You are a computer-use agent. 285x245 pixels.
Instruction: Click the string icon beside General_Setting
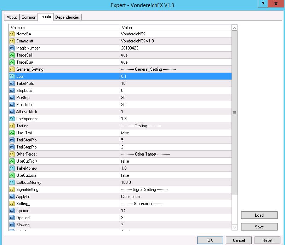(12, 69)
